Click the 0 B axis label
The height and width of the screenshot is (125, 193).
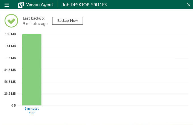point(13,105)
